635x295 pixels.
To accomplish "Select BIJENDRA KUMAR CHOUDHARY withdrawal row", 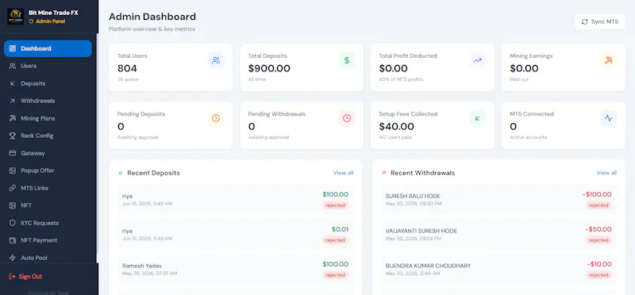I will point(498,269).
